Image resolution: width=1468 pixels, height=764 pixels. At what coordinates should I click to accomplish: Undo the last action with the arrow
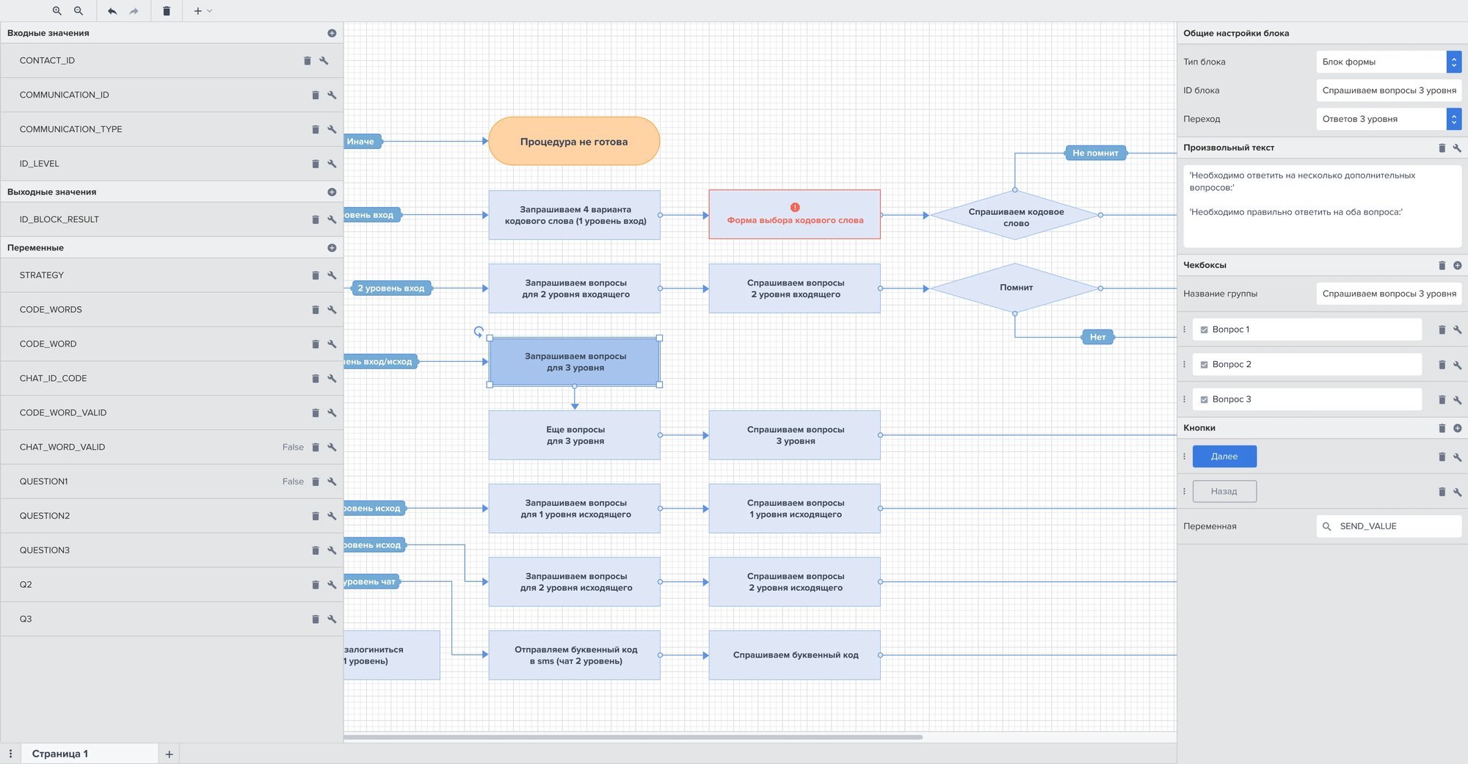[112, 11]
